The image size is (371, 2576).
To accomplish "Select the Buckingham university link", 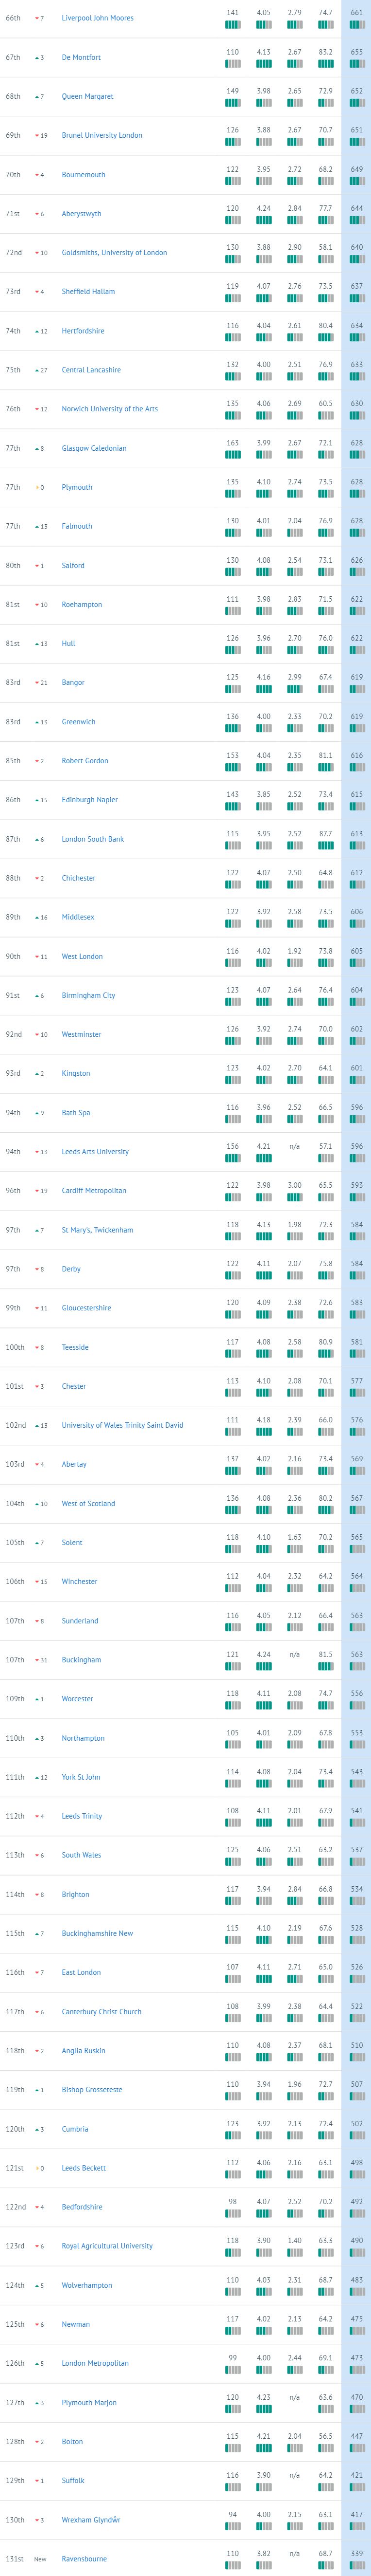I will pyautogui.click(x=81, y=1660).
